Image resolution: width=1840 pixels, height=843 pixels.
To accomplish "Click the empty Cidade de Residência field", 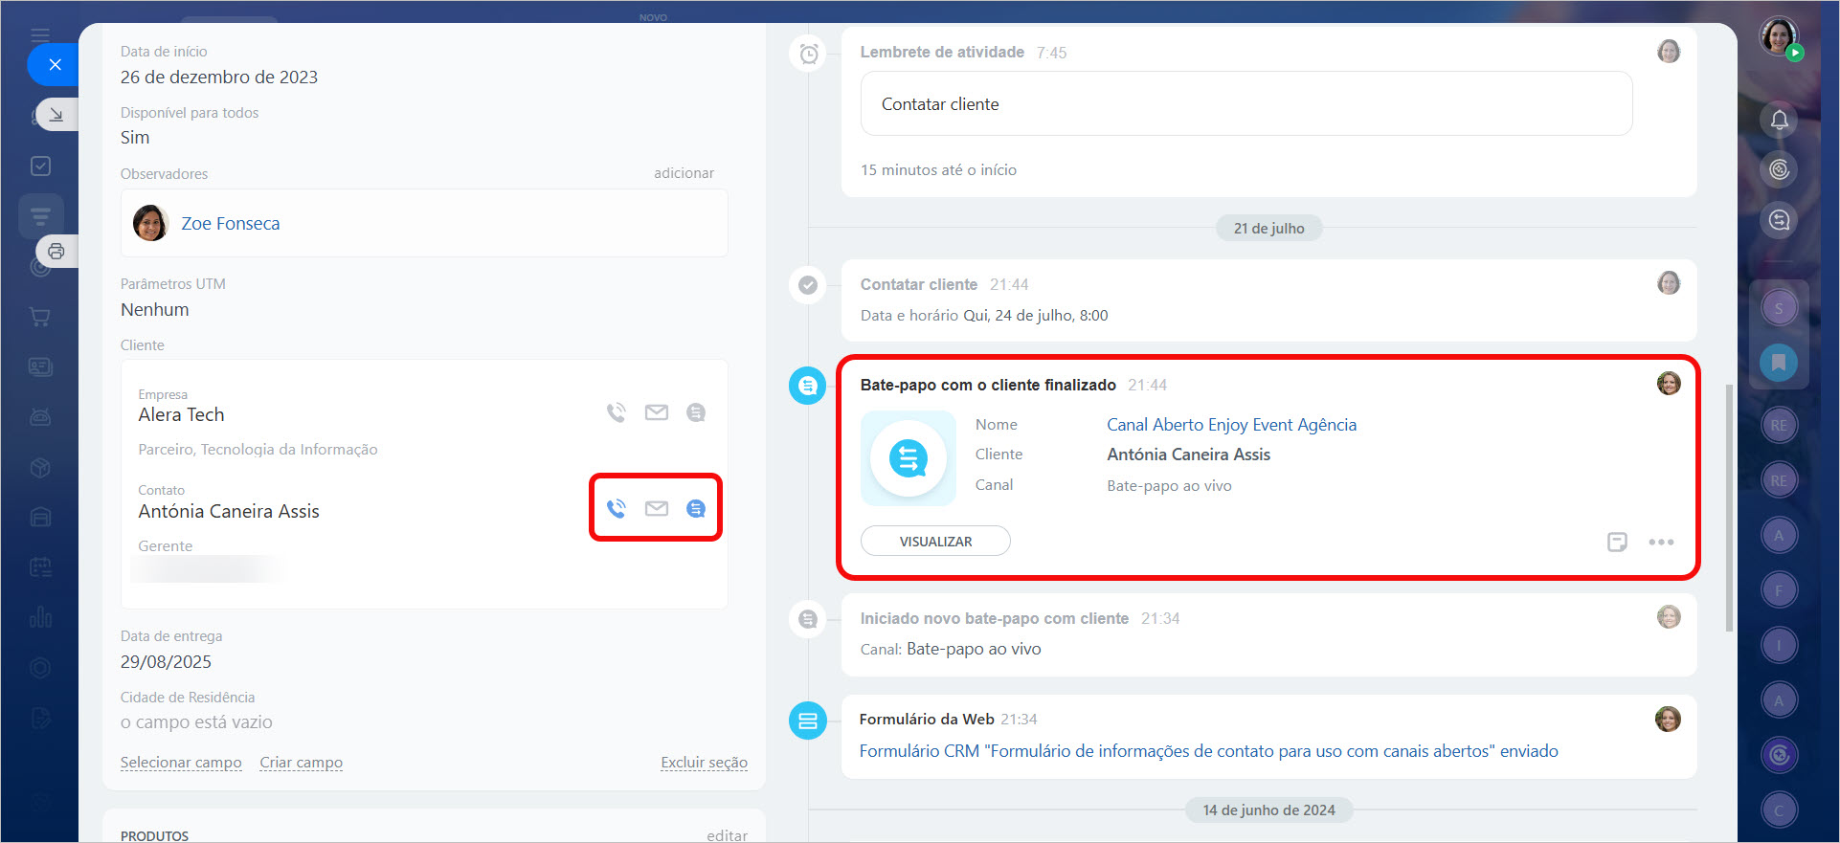I will pyautogui.click(x=196, y=722).
